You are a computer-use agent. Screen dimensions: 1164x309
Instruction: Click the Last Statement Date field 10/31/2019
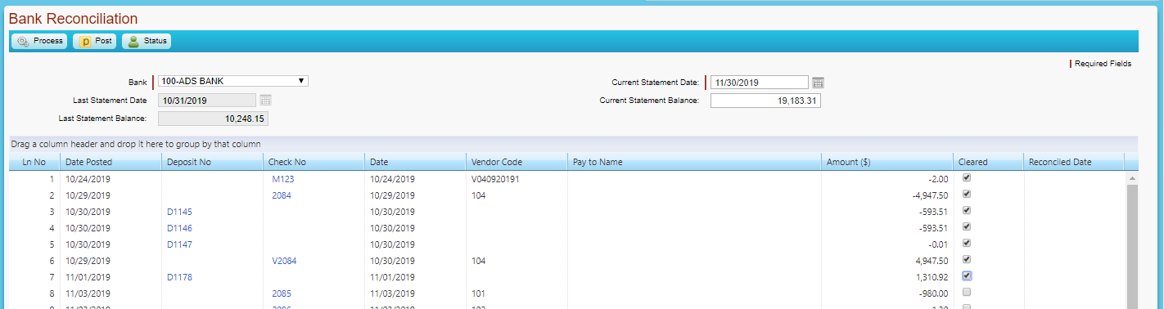click(x=207, y=100)
